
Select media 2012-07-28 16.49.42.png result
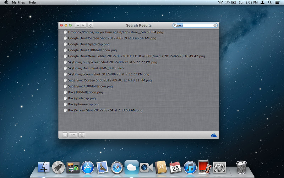tap(139, 56)
